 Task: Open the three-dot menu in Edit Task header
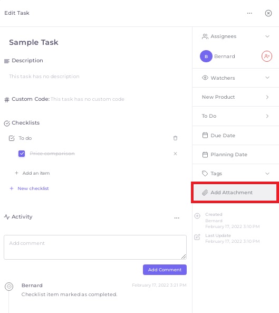click(x=249, y=13)
